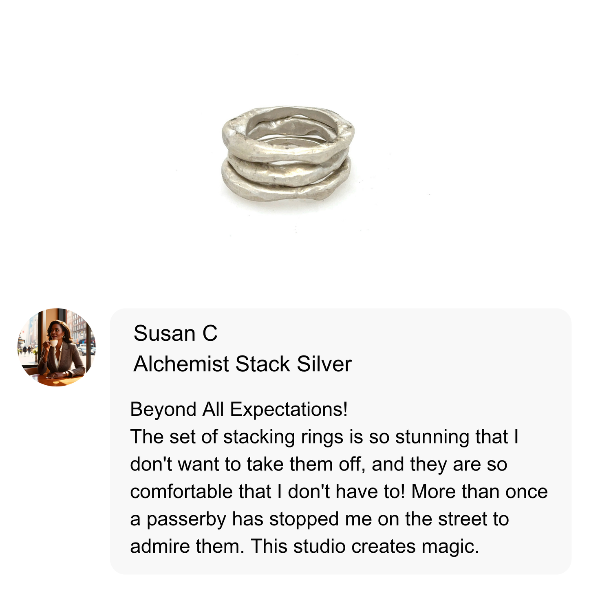Click the word "Expectations!" in the title
589x589 pixels.
pos(289,409)
